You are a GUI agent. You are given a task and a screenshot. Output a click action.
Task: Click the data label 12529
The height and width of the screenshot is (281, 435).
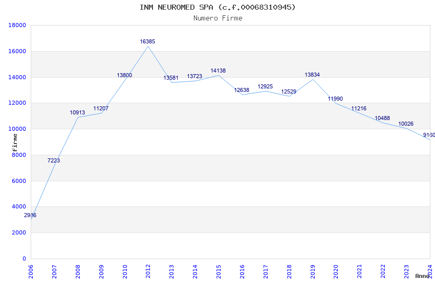click(x=289, y=91)
